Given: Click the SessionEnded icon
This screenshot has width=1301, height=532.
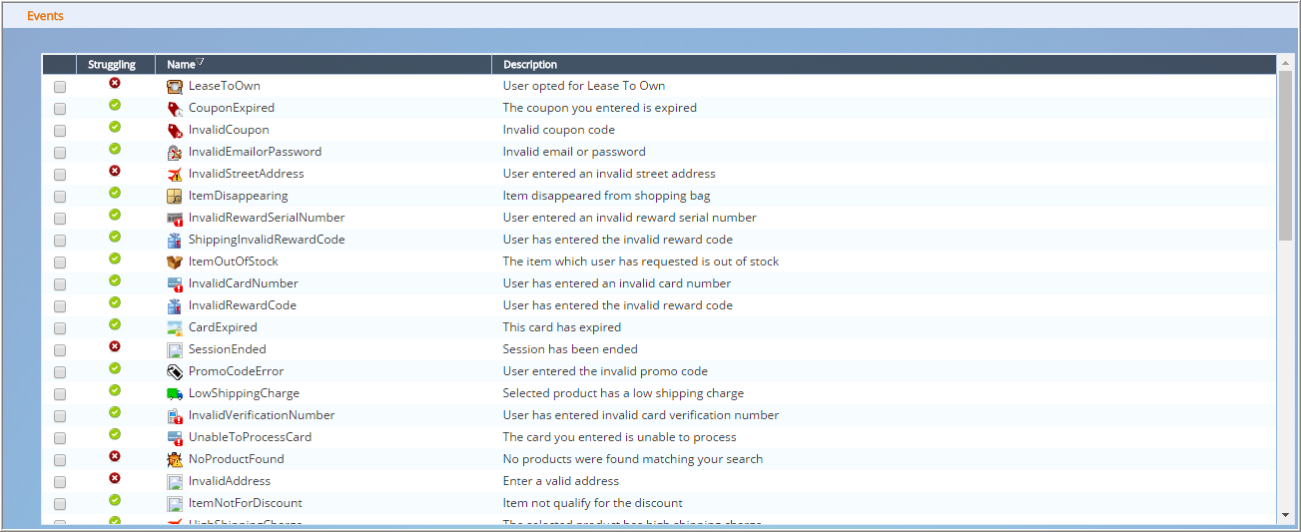Looking at the screenshot, I should click(x=175, y=350).
